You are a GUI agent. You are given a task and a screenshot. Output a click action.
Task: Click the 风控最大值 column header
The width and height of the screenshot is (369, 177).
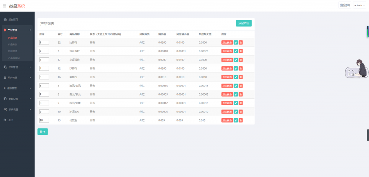pos(205,34)
